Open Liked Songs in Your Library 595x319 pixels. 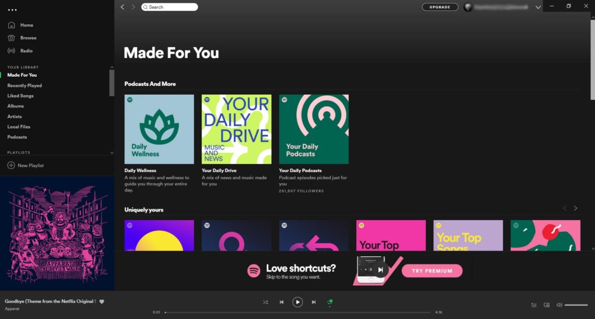pos(20,96)
